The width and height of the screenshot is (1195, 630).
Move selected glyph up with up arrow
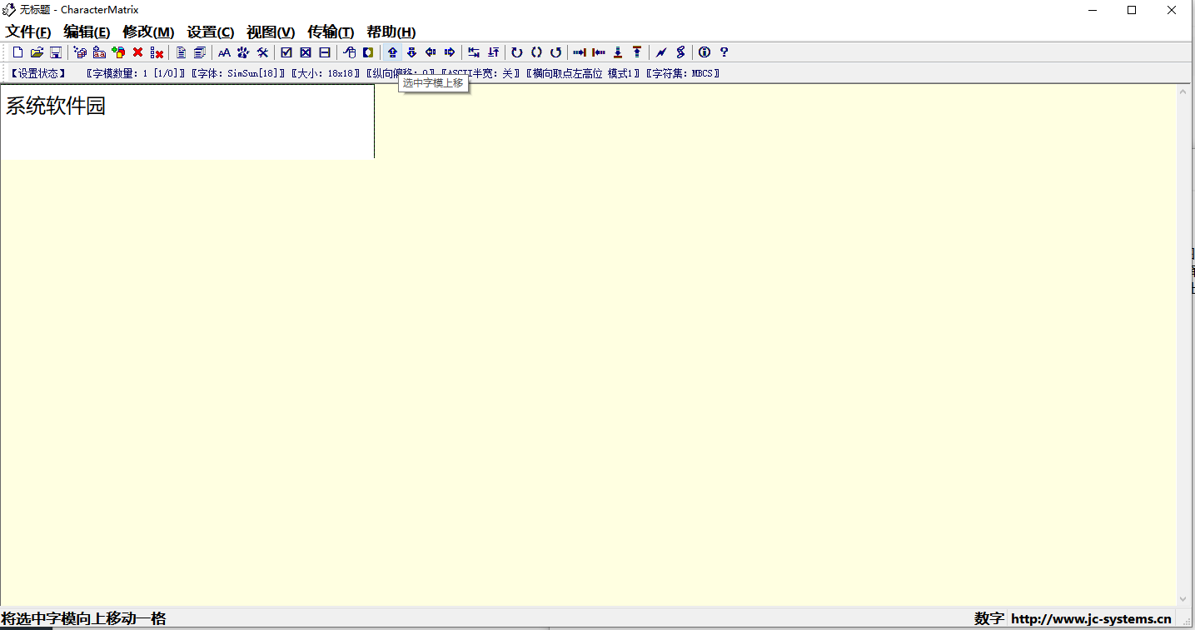pos(392,52)
